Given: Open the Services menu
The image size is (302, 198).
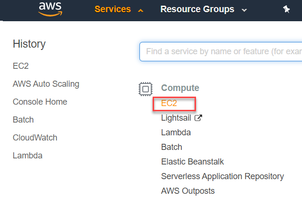Looking at the screenshot, I should [x=113, y=9].
